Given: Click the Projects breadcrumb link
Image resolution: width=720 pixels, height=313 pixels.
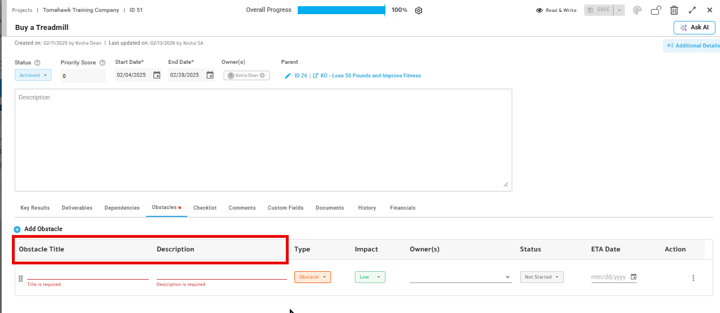Looking at the screenshot, I should tap(22, 10).
